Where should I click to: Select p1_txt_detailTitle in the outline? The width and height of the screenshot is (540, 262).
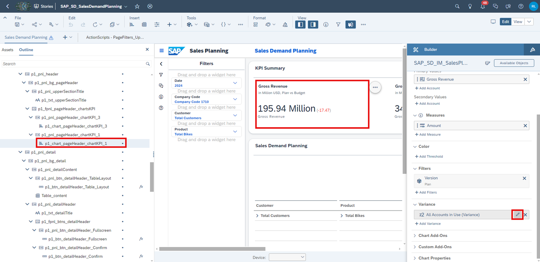(57, 213)
